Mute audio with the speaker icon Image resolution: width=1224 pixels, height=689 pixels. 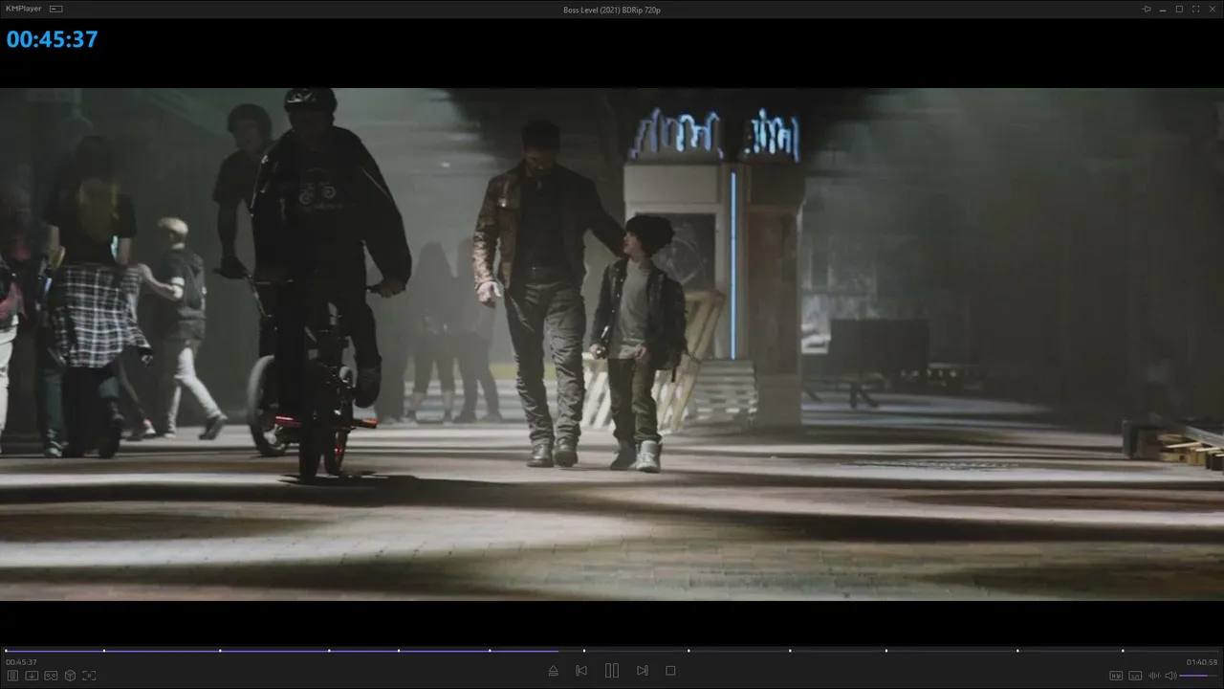1170,676
